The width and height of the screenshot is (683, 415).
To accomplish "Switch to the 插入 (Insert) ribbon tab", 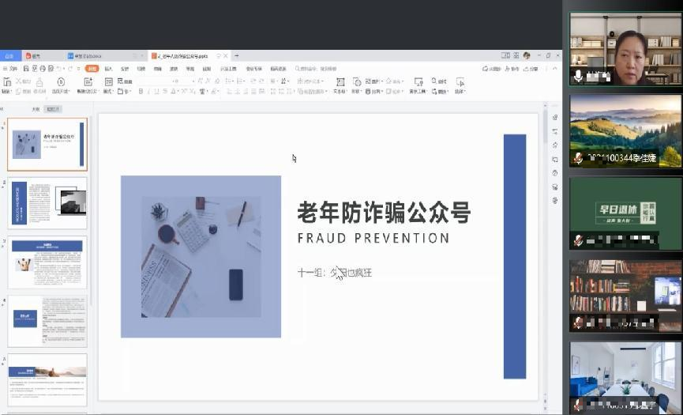I will (108, 69).
